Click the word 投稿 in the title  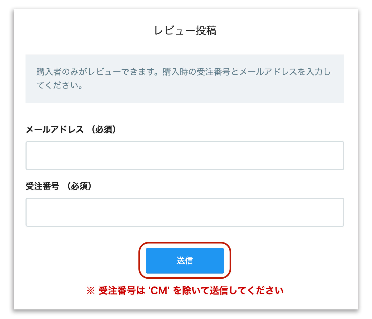point(206,31)
